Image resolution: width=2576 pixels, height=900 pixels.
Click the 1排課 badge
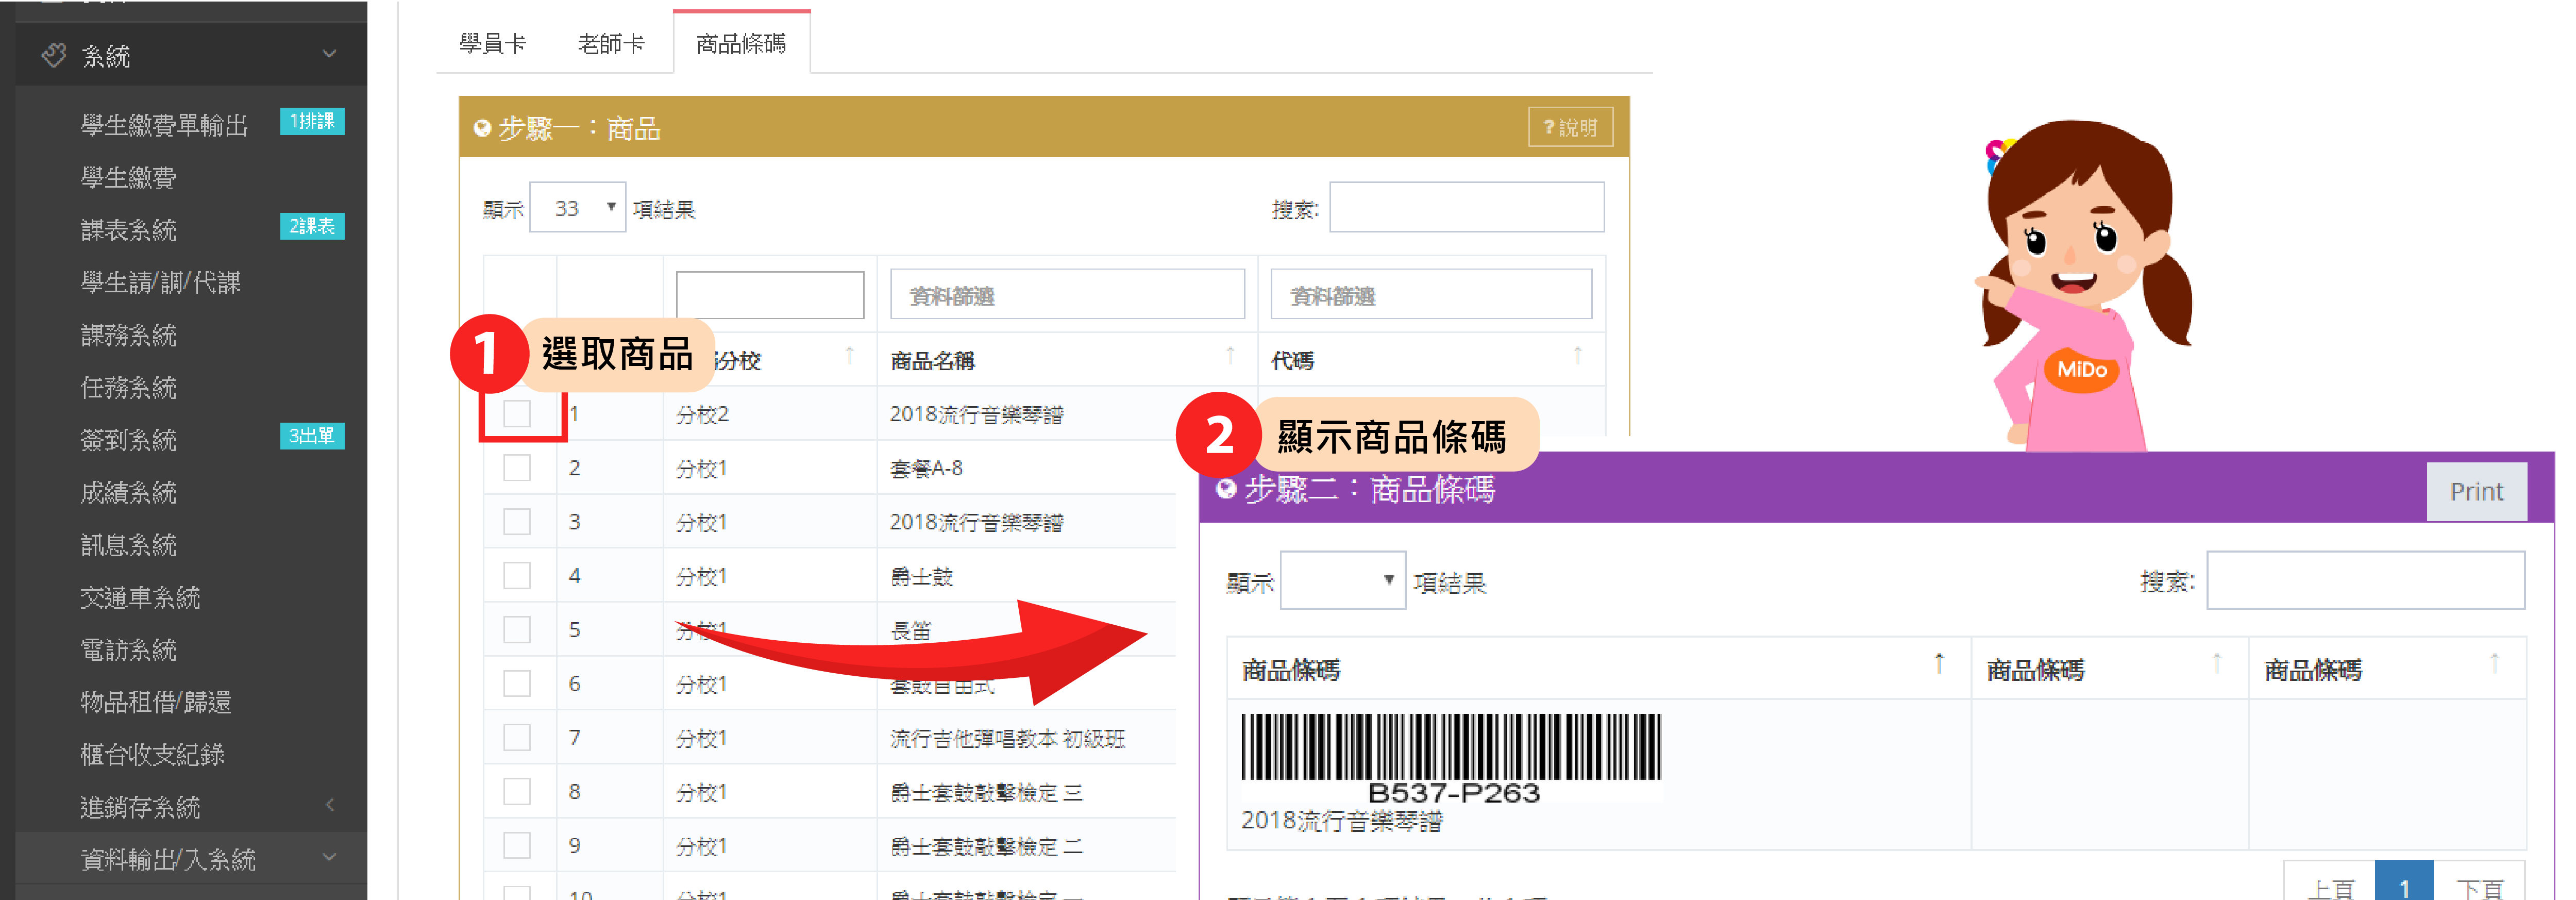312,121
